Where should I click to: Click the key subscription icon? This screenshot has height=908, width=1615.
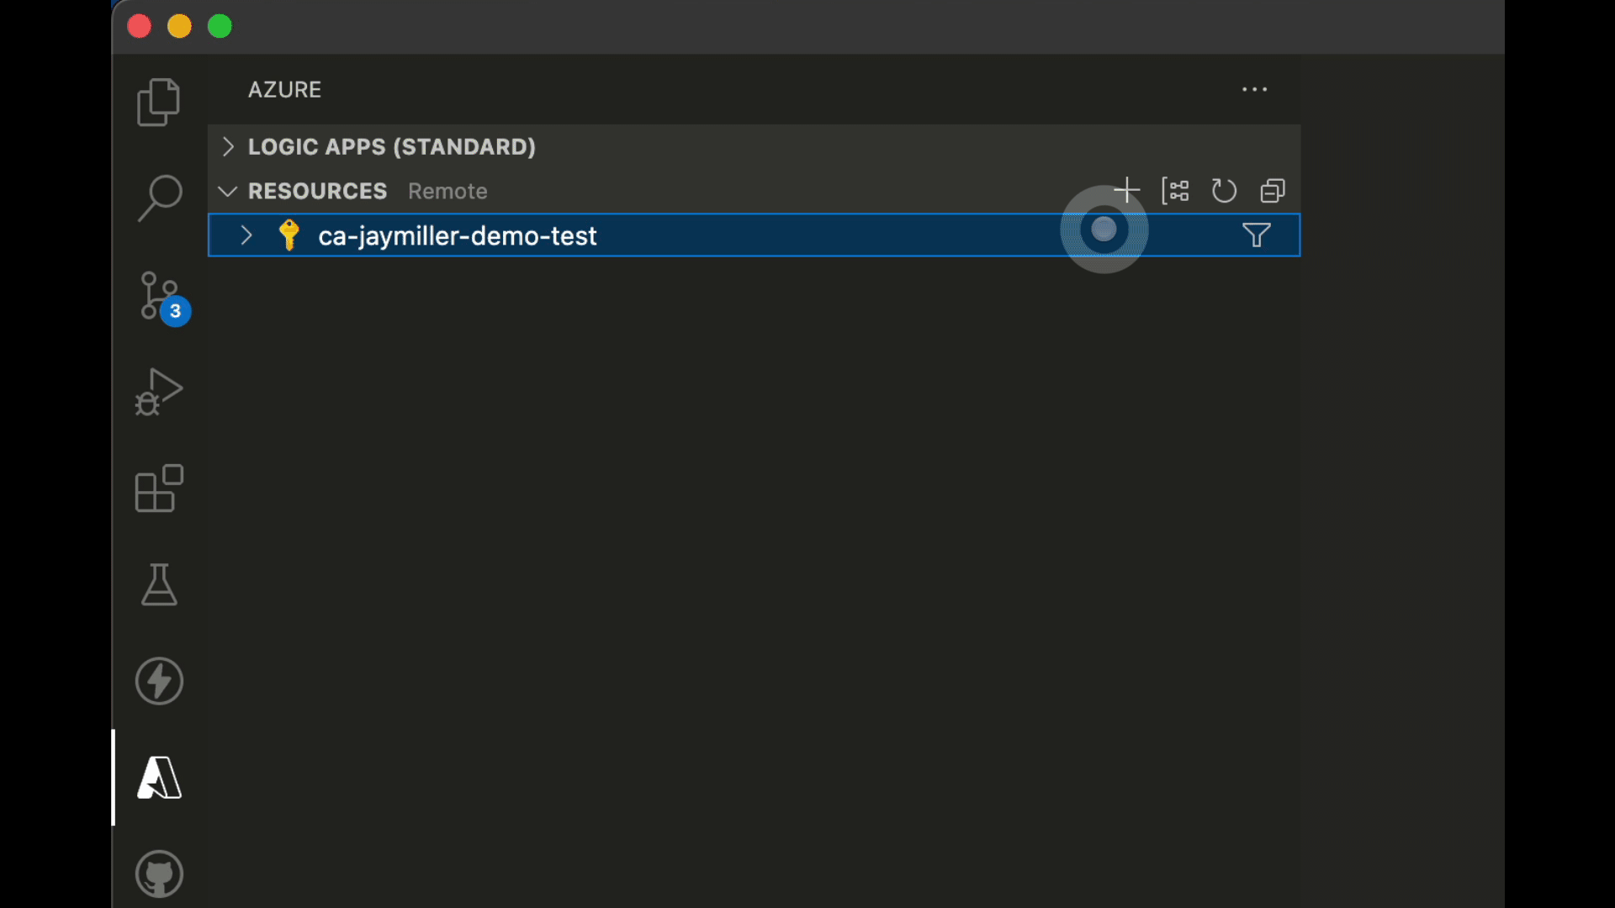click(289, 235)
